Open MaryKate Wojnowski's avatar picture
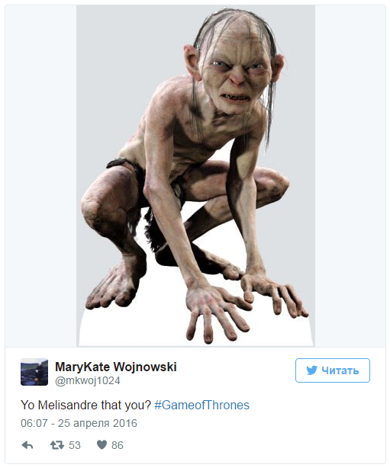 click(34, 372)
